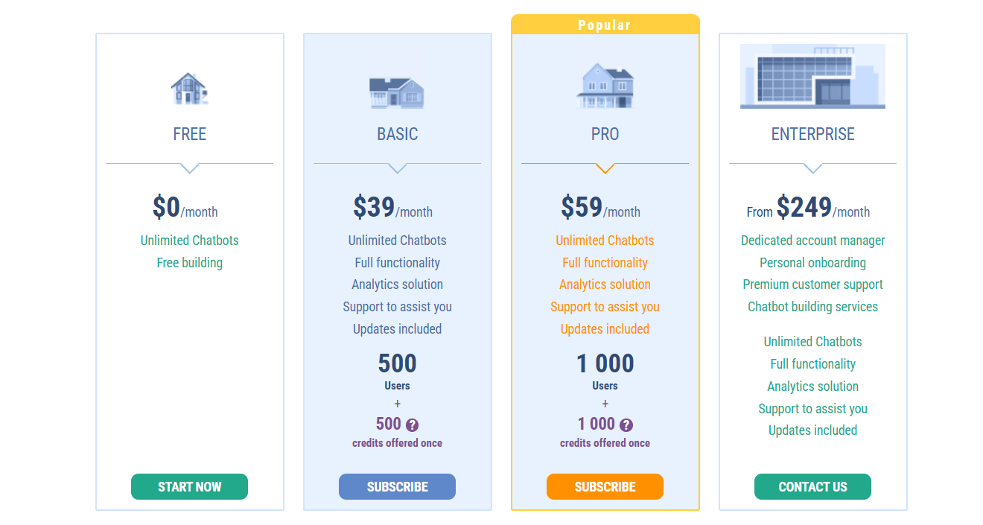This screenshot has height=525, width=983.
Task: Click the down arrow under BASIC heading
Action: pyautogui.click(x=397, y=168)
